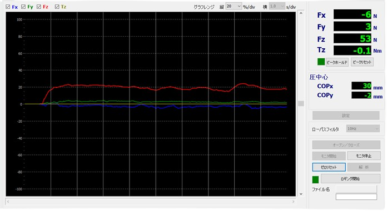Open the horizontal 1.0 s/div dropdown
This screenshot has height=211, width=387.
click(x=277, y=7)
